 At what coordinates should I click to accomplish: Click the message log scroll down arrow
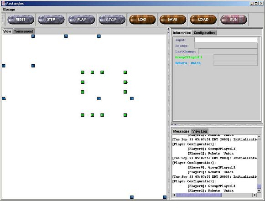tap(259, 191)
